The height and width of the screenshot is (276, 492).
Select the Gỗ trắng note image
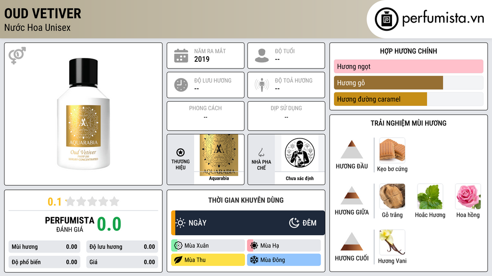click(392, 196)
